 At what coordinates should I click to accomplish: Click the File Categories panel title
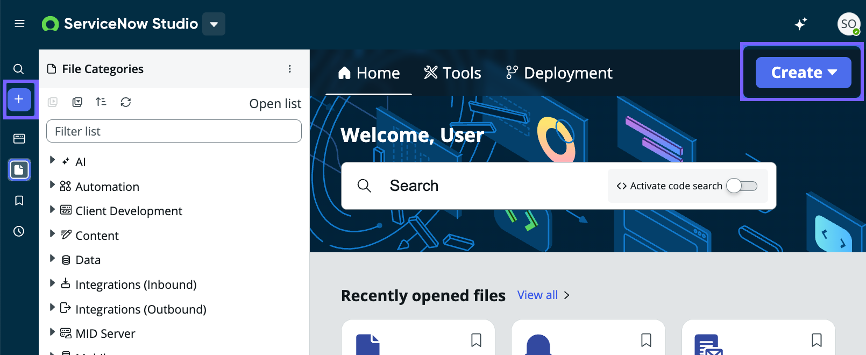click(103, 69)
